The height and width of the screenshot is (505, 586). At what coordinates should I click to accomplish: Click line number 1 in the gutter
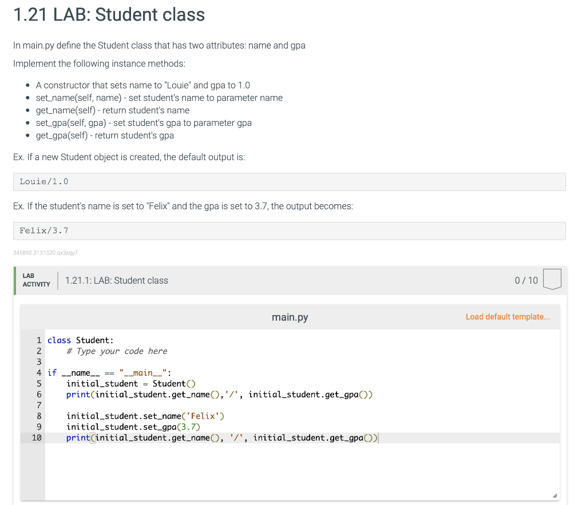coord(39,340)
